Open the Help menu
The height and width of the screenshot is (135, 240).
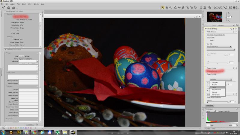[x=43, y=4]
